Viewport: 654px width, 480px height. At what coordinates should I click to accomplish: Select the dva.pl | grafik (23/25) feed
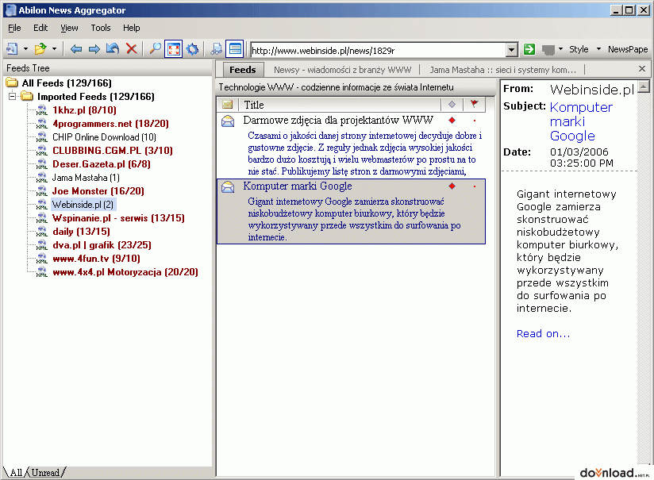pyautogui.click(x=102, y=245)
